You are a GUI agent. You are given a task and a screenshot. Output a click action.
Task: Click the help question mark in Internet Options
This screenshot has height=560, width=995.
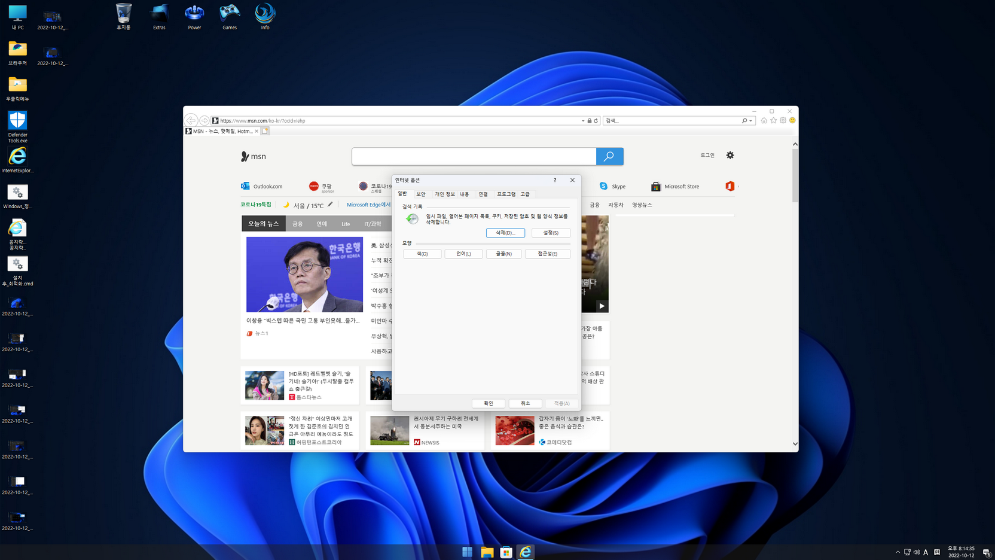tap(555, 180)
